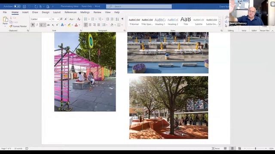This screenshot has height=154, width=275.
Task: Click the Borders icon
Action: pos(119,25)
